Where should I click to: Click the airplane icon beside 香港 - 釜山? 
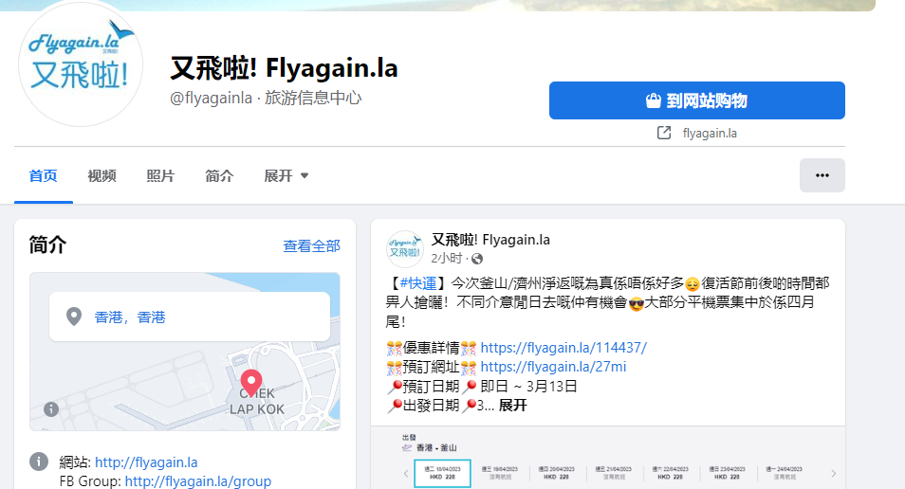point(407,447)
